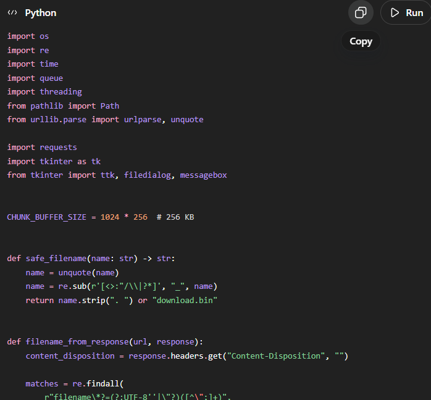Viewport: 431px width, 400px height.
Task: Click the content_disposition variable name
Action: click(70, 356)
